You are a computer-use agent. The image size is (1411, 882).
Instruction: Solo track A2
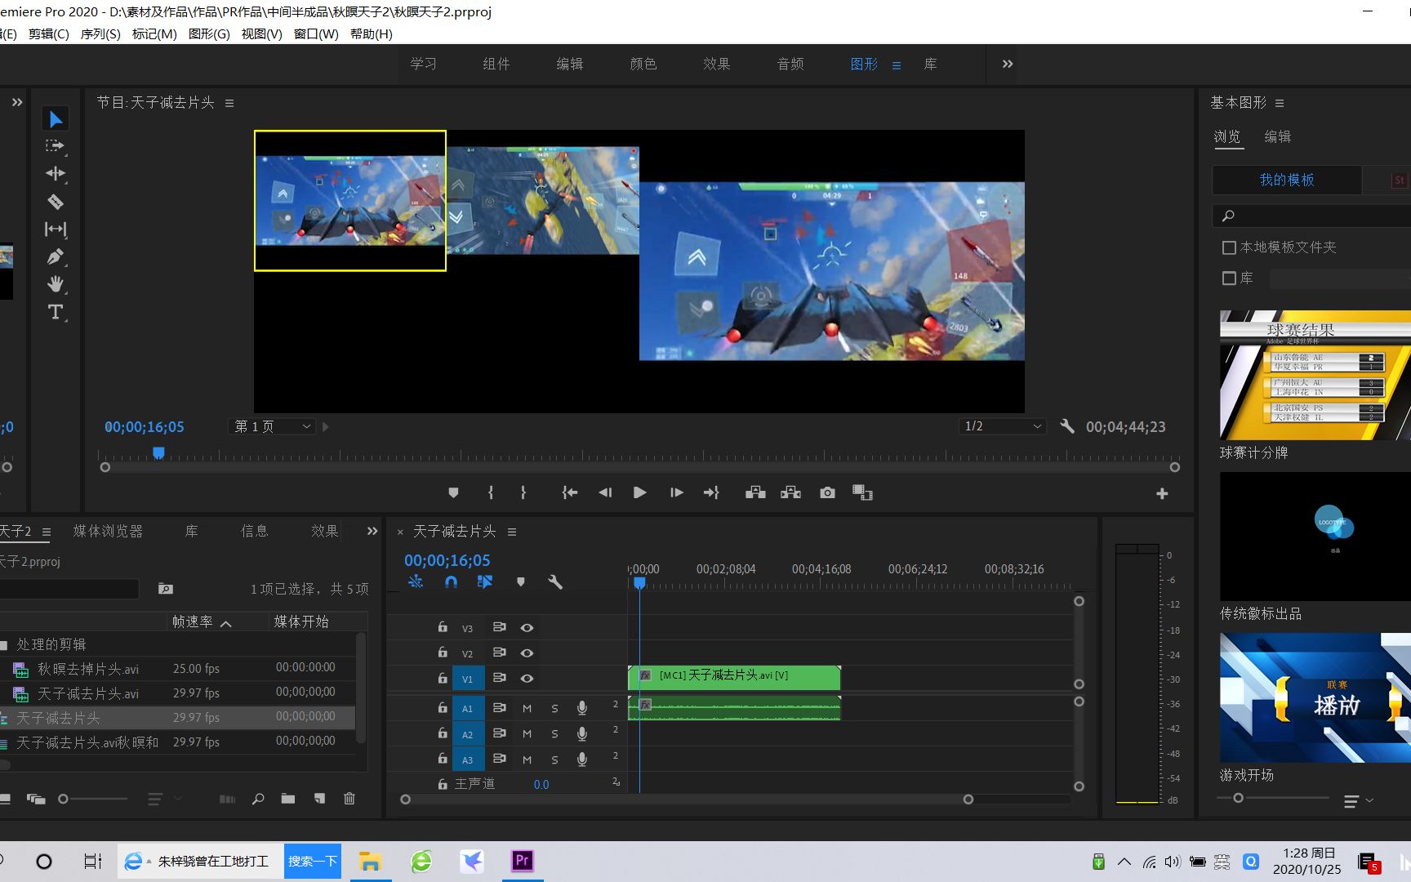[x=554, y=734]
